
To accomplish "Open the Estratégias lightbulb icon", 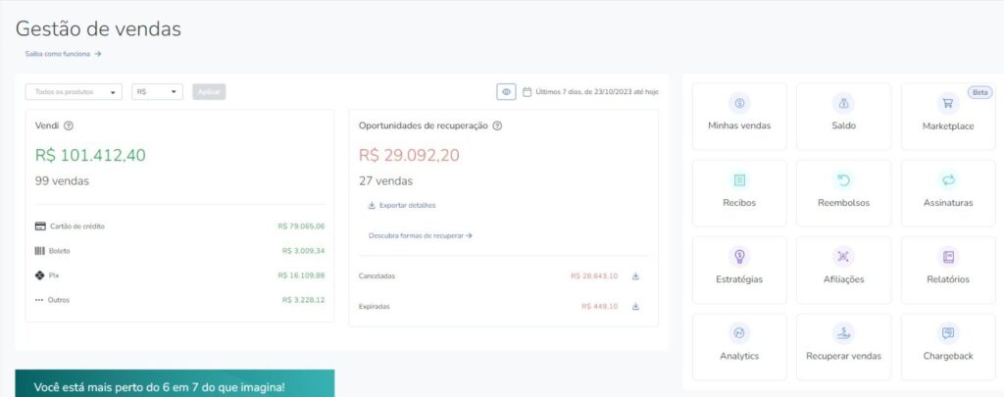I will click(739, 257).
